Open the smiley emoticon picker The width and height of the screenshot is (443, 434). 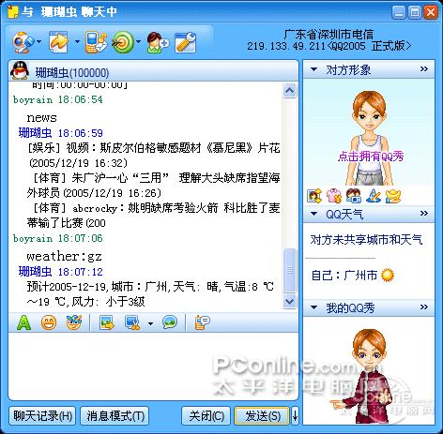pyautogui.click(x=49, y=322)
